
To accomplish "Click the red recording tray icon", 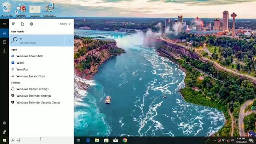I will [x=219, y=140].
